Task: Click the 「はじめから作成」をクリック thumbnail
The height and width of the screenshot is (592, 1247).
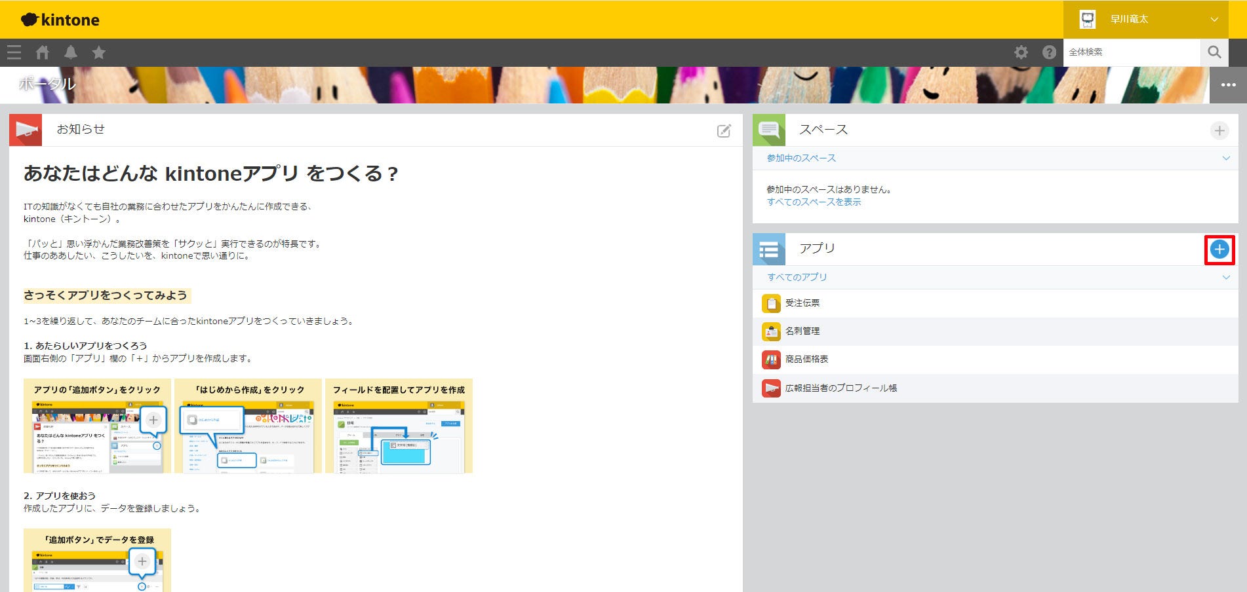Action: pyautogui.click(x=248, y=426)
